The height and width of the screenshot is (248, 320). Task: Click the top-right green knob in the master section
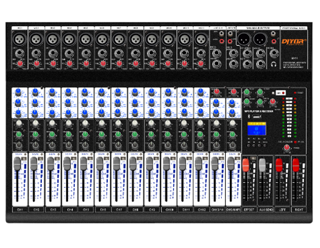260,92
